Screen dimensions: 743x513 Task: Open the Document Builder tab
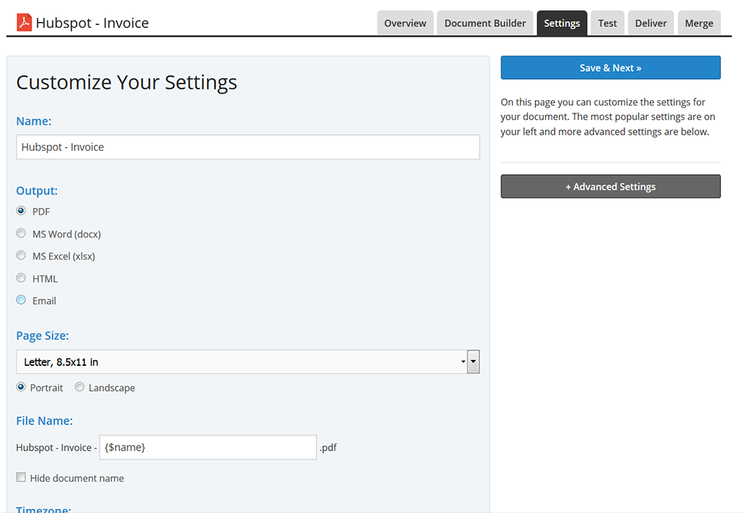(485, 23)
